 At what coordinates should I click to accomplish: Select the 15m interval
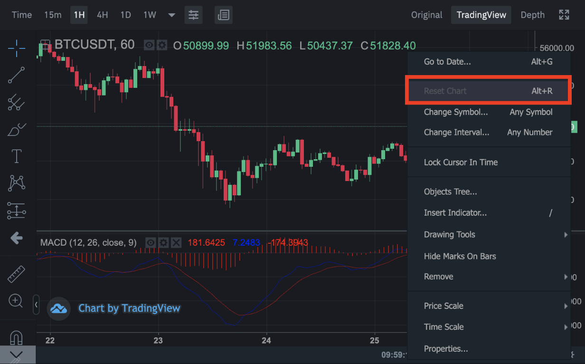coord(53,15)
